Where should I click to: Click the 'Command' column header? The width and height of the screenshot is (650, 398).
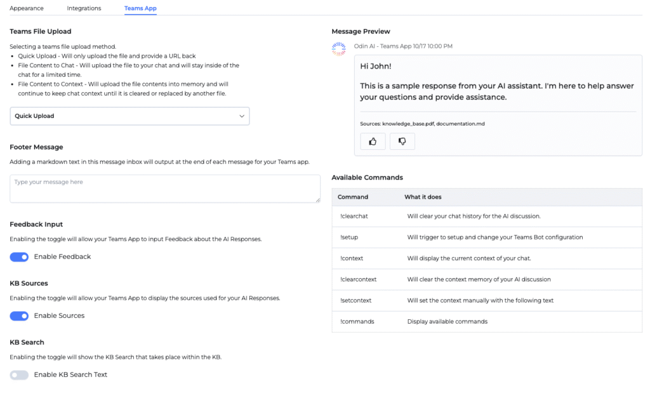[x=353, y=197]
